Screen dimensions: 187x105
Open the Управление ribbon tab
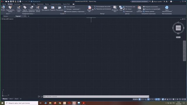point(40,4)
